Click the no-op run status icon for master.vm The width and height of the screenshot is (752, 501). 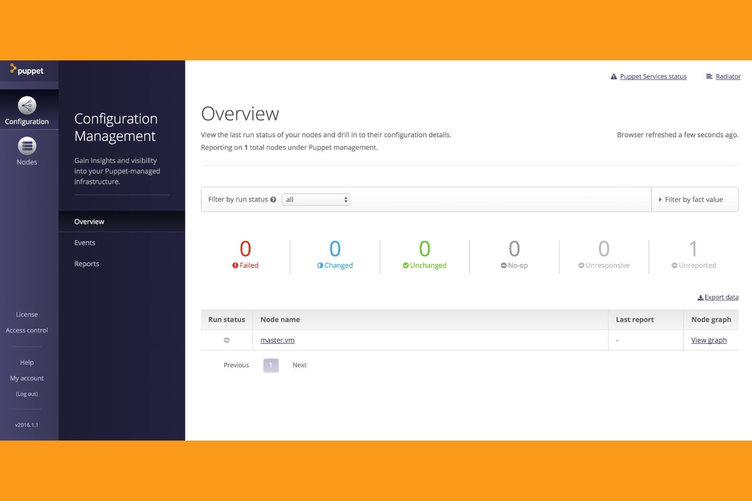tap(226, 340)
